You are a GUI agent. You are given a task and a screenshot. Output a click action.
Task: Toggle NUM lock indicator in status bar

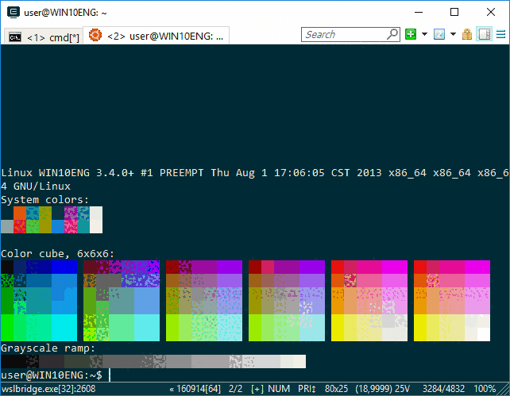coord(279,389)
